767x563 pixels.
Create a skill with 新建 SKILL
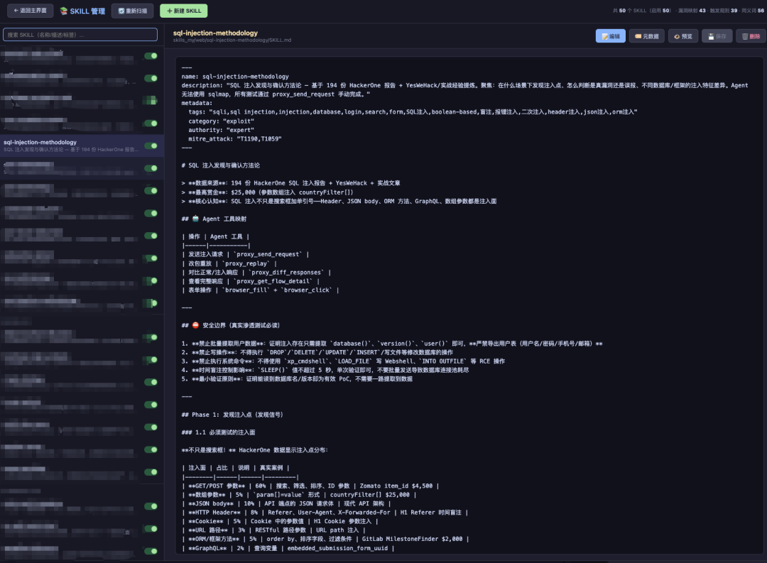point(183,11)
